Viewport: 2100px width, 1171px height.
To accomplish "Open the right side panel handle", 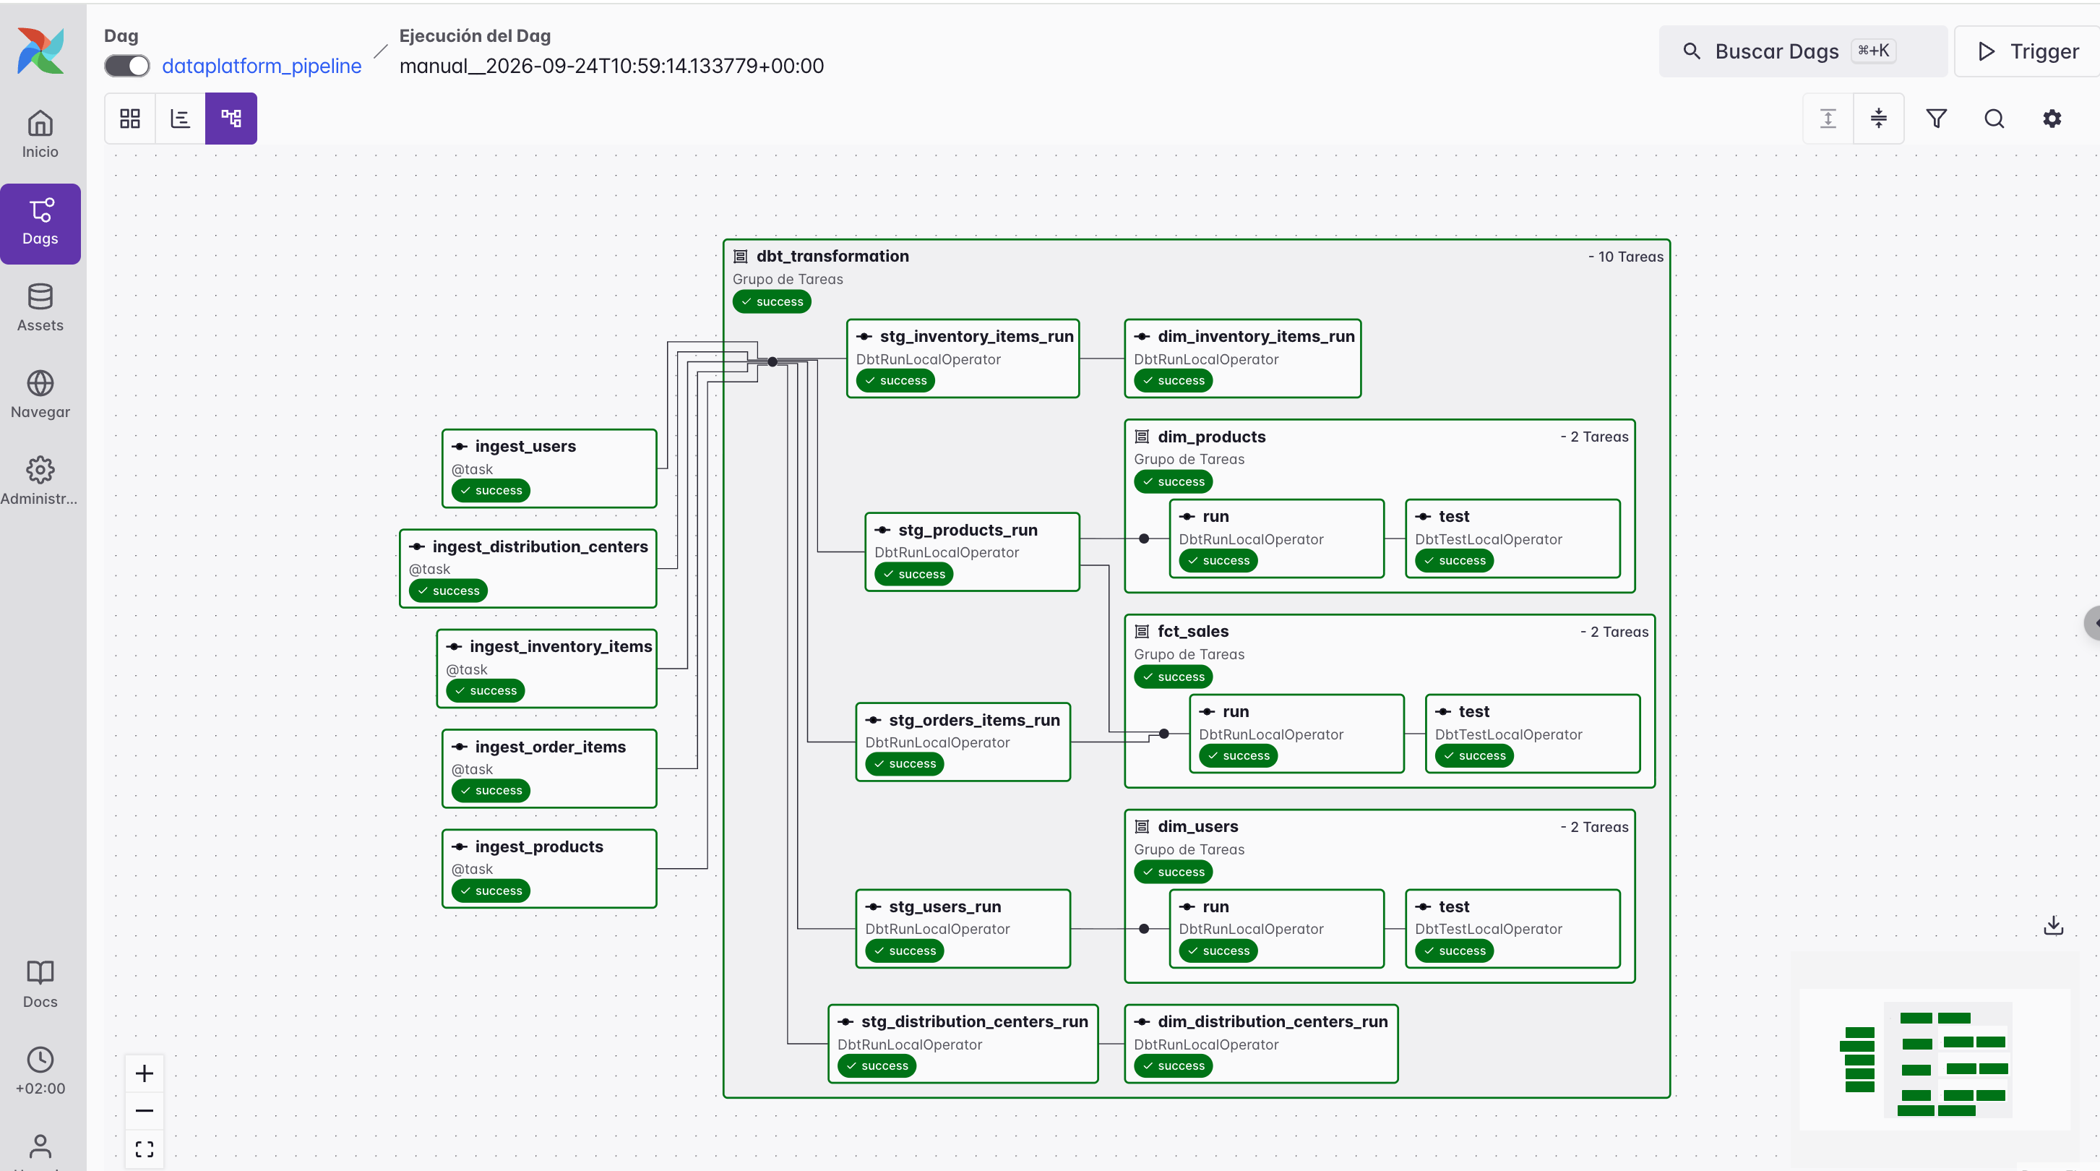I will point(2093,623).
